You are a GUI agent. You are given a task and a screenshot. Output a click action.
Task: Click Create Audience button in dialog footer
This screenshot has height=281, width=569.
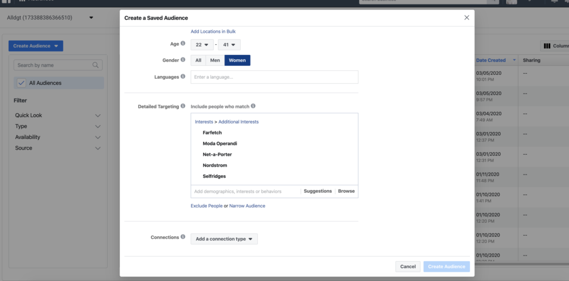[x=446, y=267]
